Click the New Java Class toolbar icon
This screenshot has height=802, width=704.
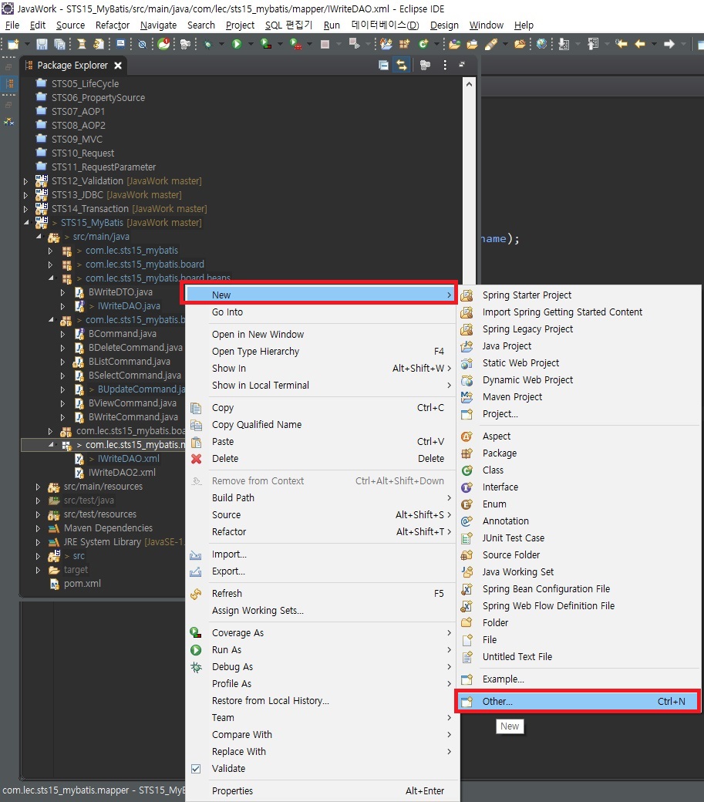423,45
